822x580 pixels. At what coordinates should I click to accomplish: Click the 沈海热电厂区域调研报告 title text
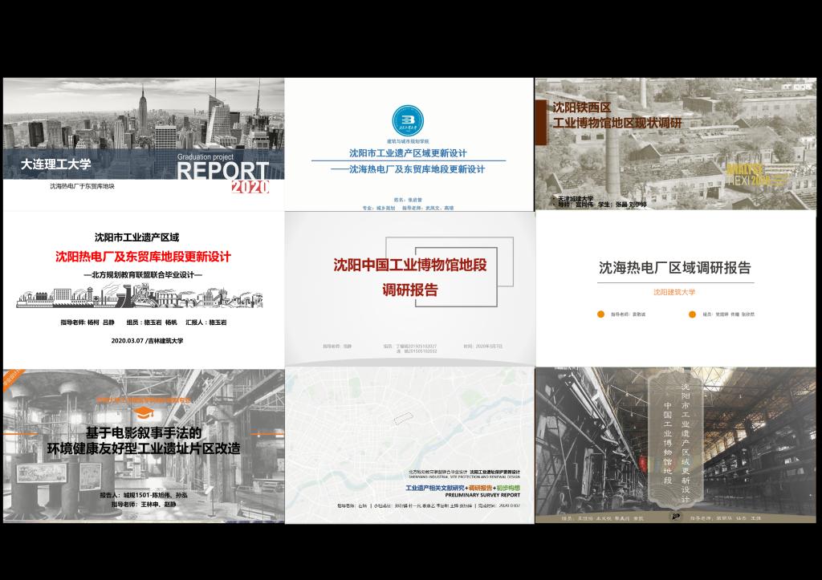tap(674, 268)
